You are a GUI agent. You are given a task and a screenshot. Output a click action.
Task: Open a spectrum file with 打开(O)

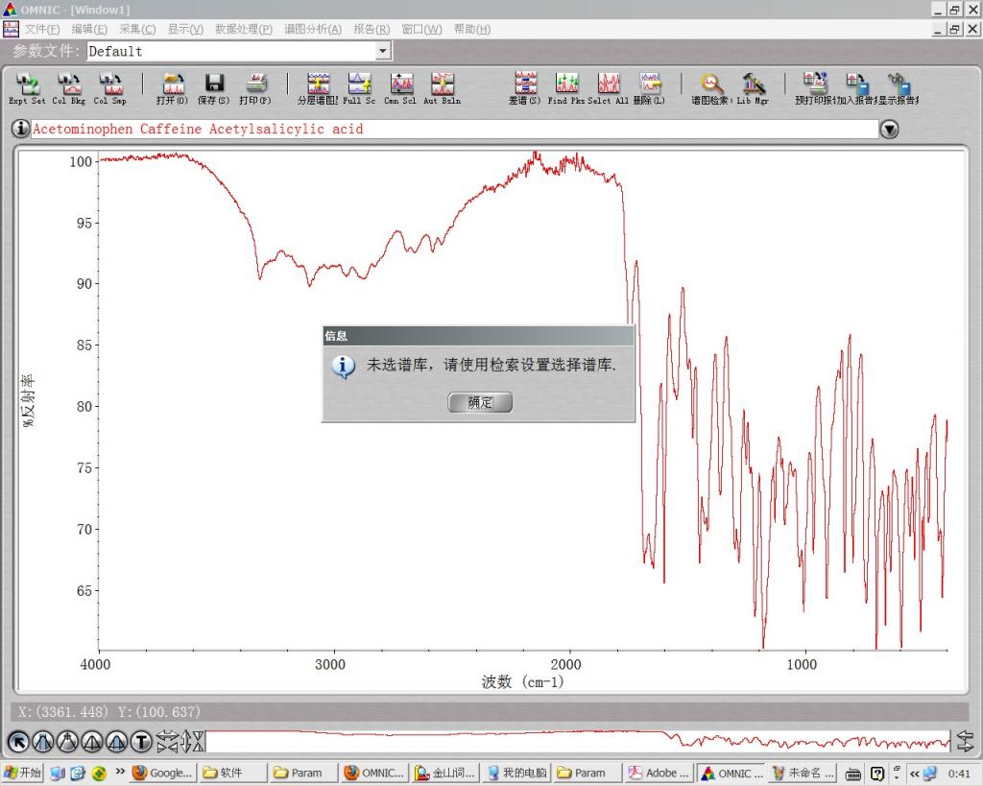click(173, 87)
